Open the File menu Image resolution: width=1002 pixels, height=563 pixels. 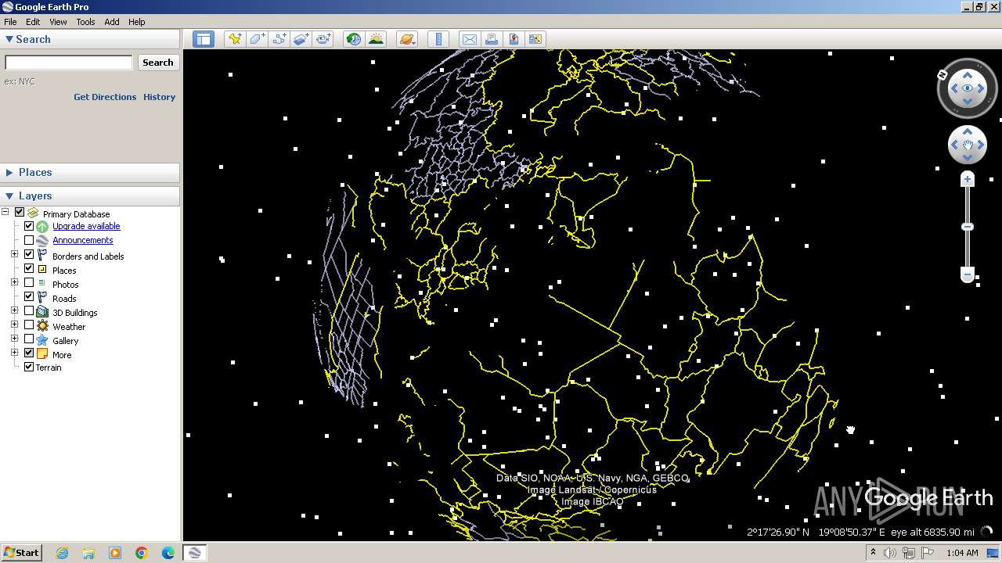[x=10, y=22]
